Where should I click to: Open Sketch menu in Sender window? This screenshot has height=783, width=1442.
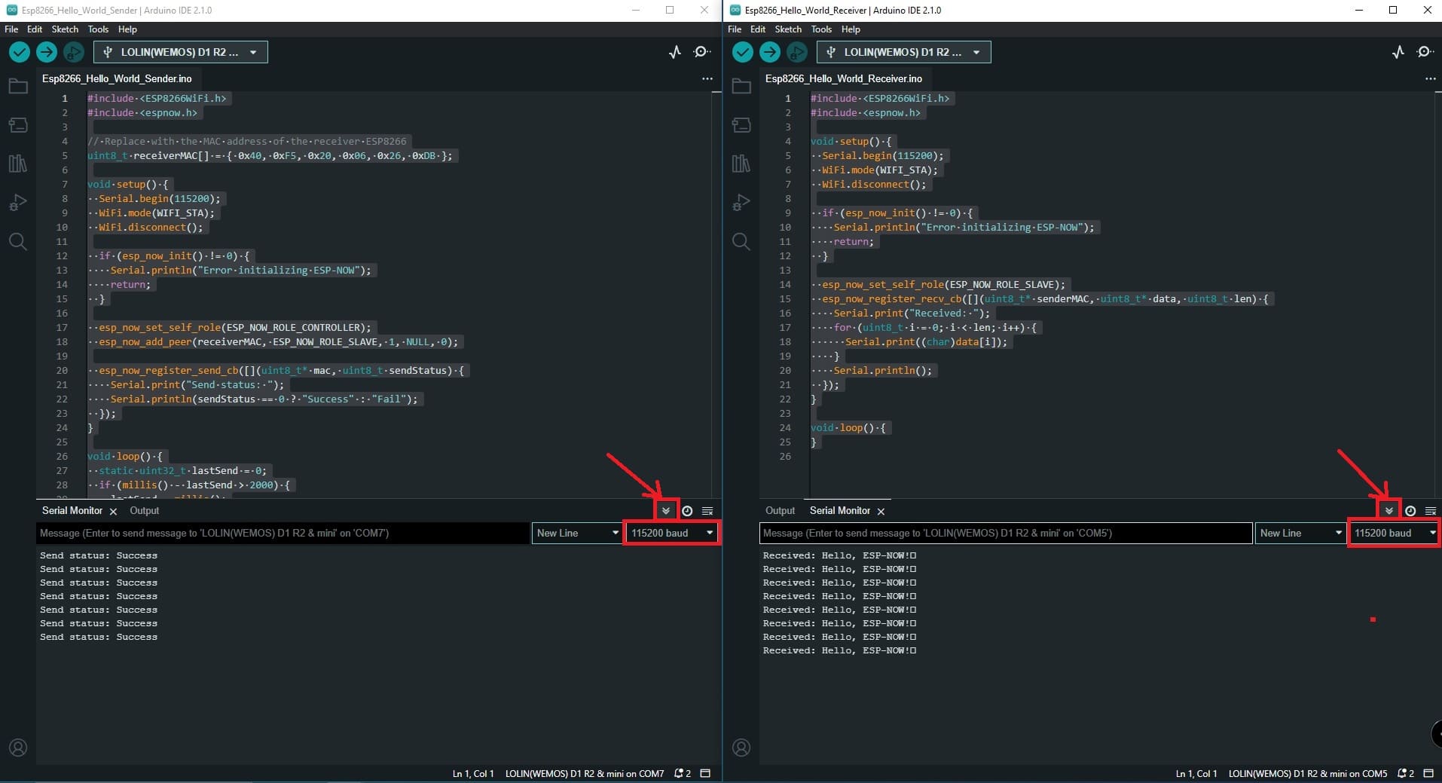click(x=65, y=29)
